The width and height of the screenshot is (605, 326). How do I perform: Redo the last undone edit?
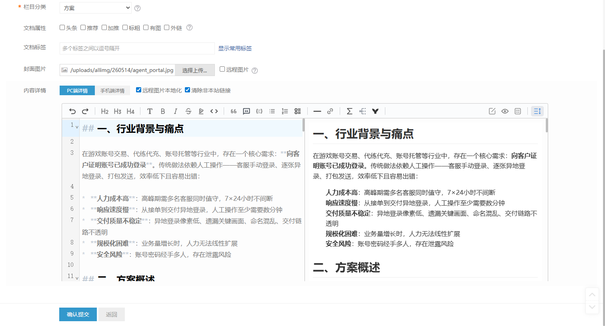(85, 111)
